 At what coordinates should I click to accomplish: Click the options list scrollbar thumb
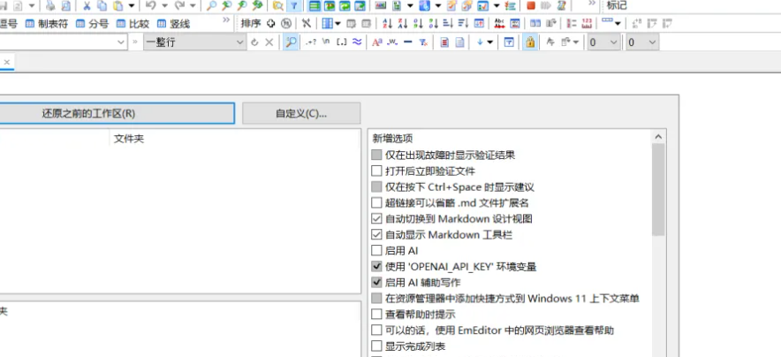(658, 189)
